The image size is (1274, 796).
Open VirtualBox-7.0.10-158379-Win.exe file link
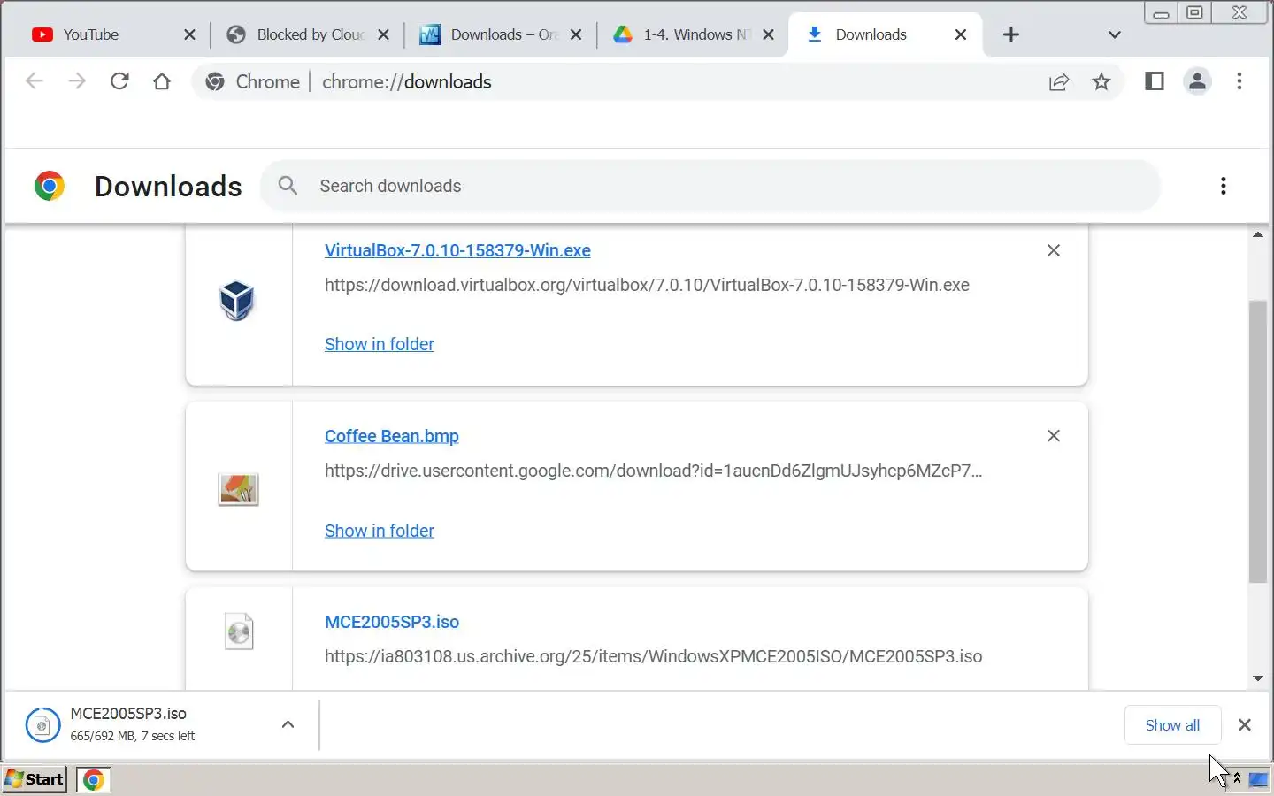(x=457, y=250)
